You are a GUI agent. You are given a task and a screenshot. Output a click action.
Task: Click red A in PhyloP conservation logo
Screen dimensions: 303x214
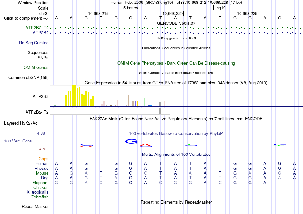point(145,145)
